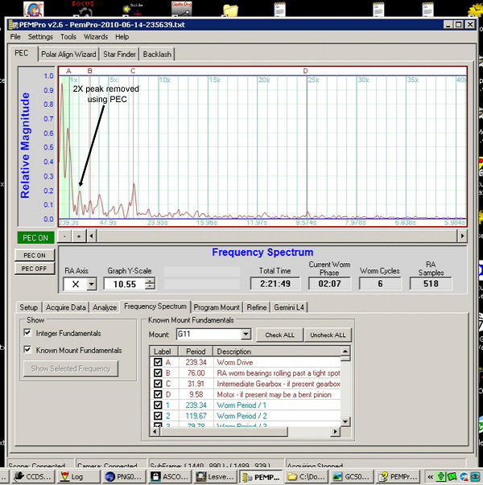Open the Acquire Data tab

66,307
